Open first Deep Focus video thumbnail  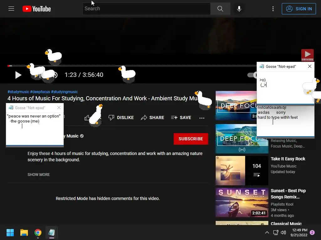coord(236,106)
